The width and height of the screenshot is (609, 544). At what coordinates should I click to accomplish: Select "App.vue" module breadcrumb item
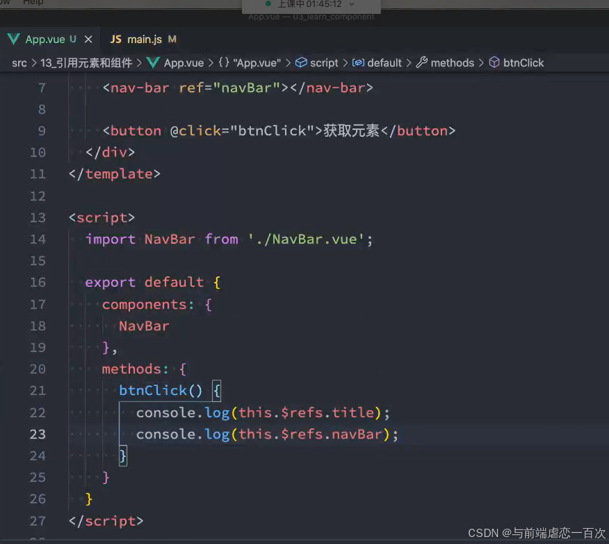[257, 63]
